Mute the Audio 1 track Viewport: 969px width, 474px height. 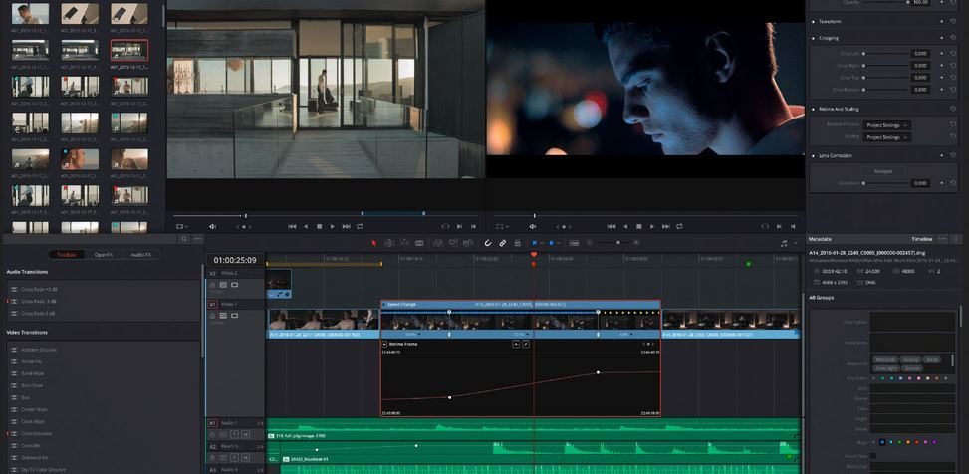[245, 435]
